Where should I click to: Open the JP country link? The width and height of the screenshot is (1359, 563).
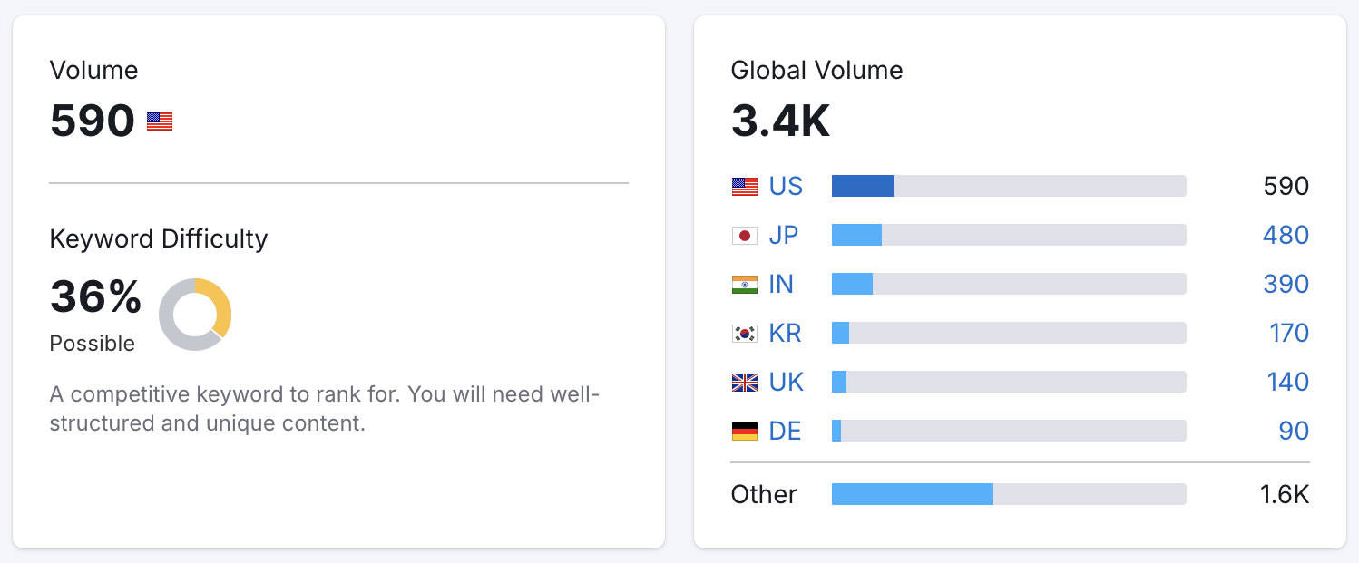click(784, 236)
